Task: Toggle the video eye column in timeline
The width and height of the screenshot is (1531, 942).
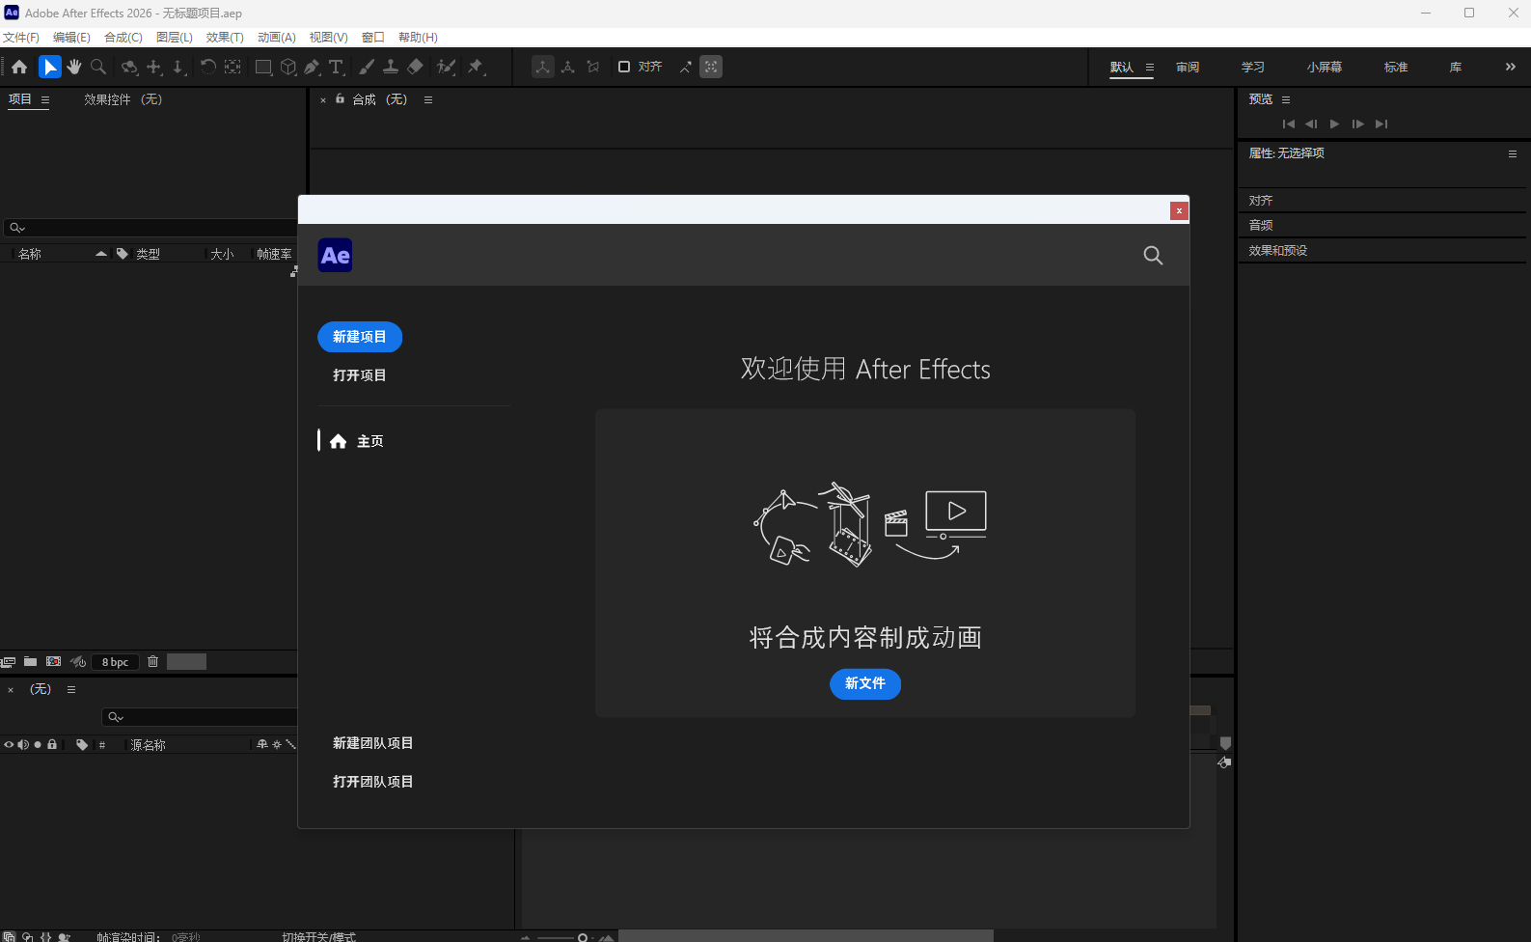Action: 9,745
